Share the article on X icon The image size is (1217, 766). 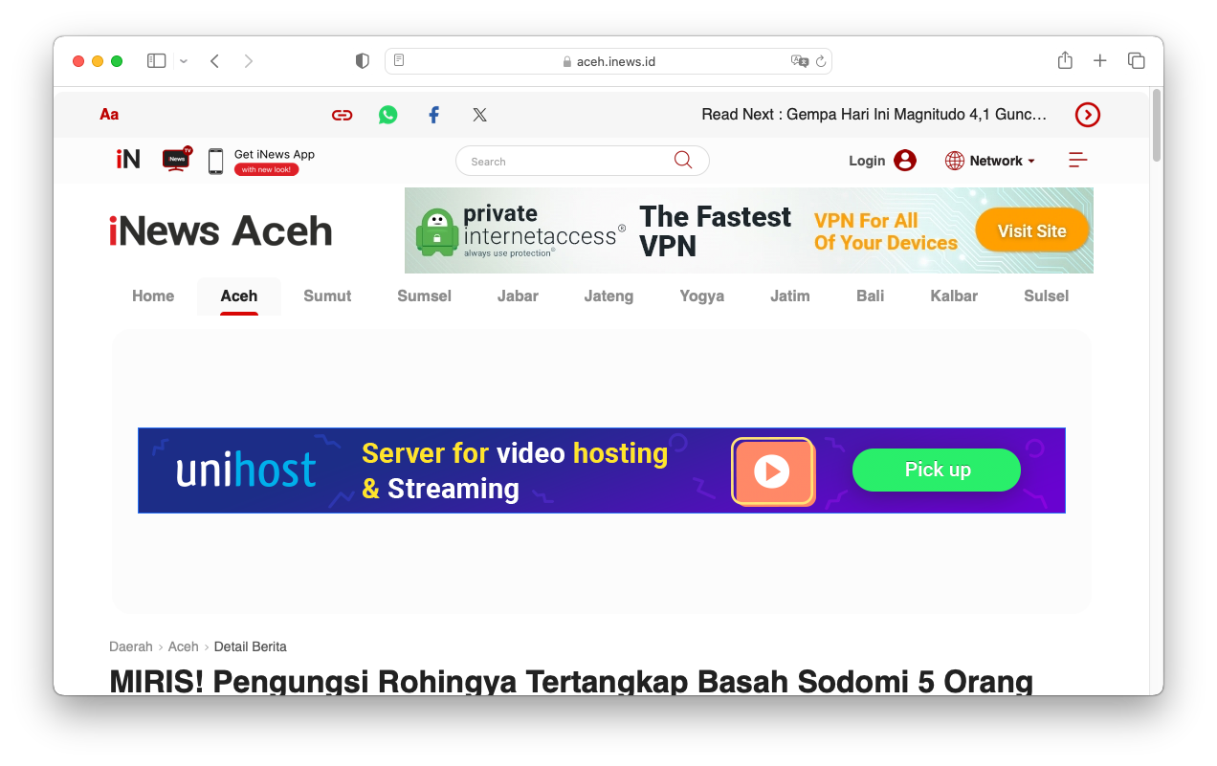click(x=479, y=115)
